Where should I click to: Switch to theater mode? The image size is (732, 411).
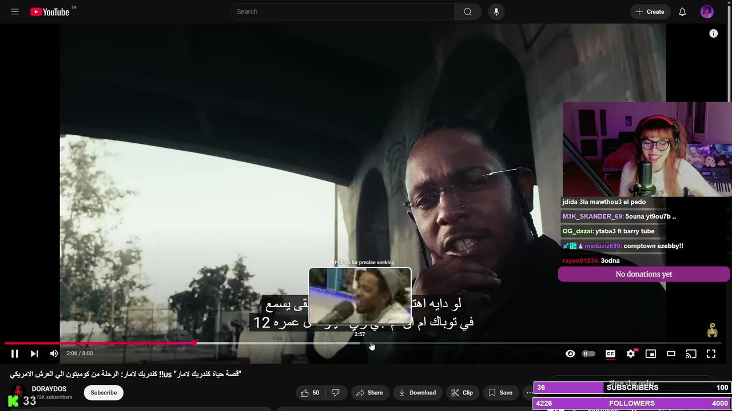tap(671, 353)
